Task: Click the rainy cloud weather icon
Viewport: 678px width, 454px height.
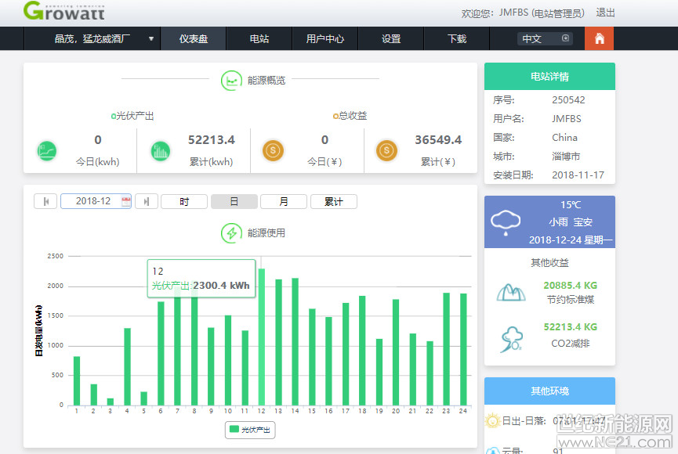Action: pos(506,222)
